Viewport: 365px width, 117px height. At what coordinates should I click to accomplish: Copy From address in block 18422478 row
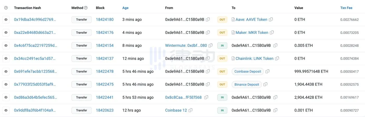coord(208,71)
